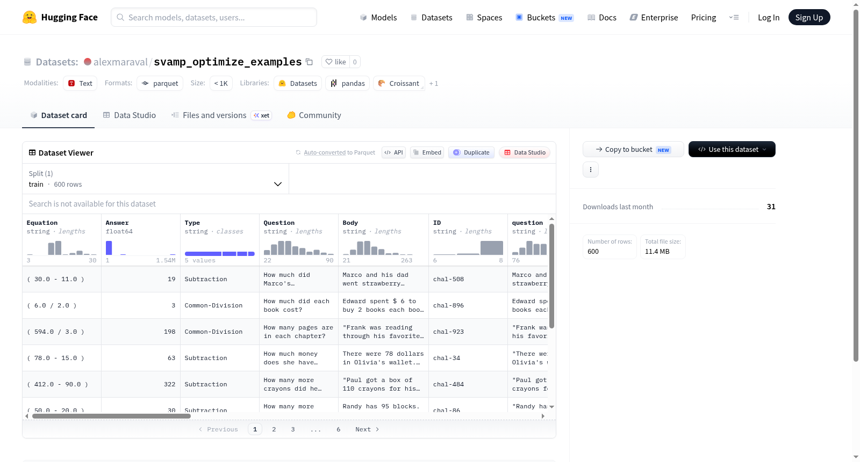Click the table's horizontal scrollbar
860x462 pixels.
click(x=111, y=416)
